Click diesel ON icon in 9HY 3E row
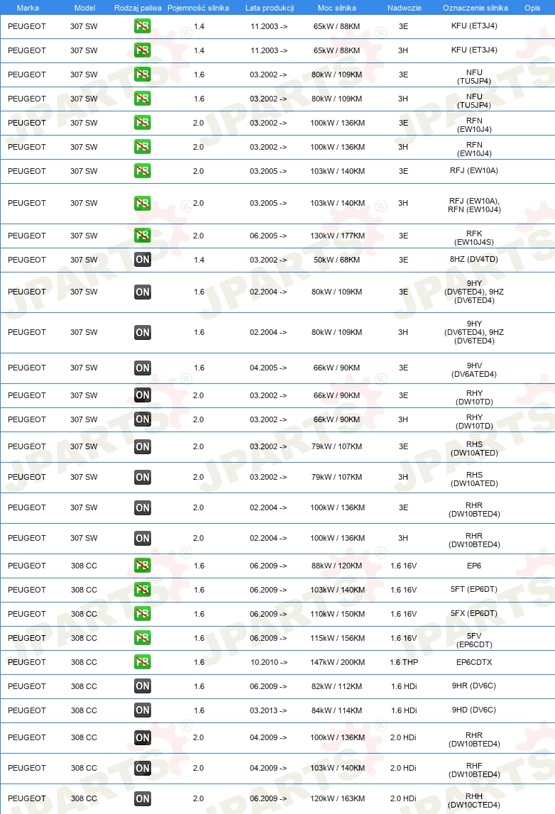The height and width of the screenshot is (814, 555). (x=142, y=292)
